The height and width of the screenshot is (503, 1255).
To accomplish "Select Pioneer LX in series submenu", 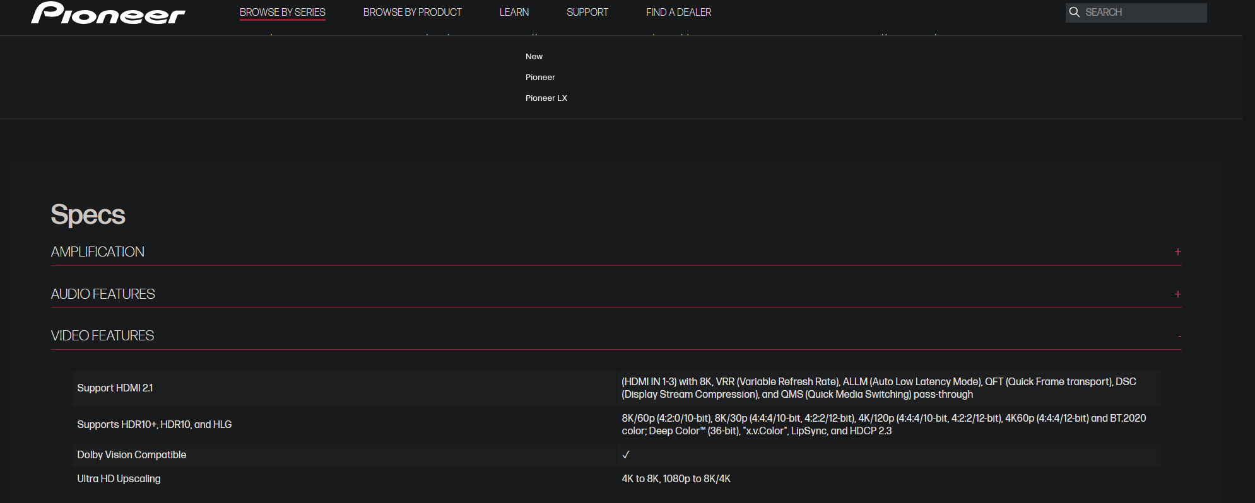I will pyautogui.click(x=546, y=98).
